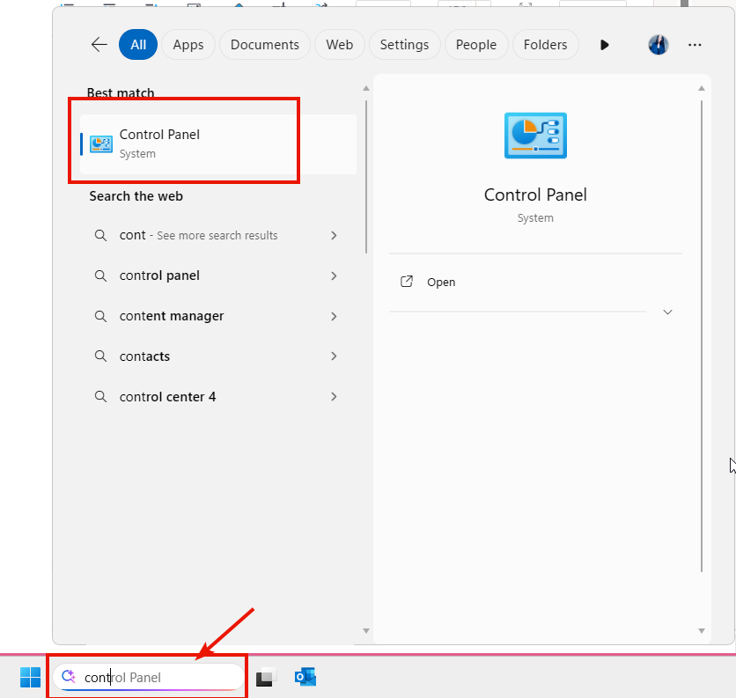
Task: Switch to the Folders filter tab
Action: (x=546, y=45)
